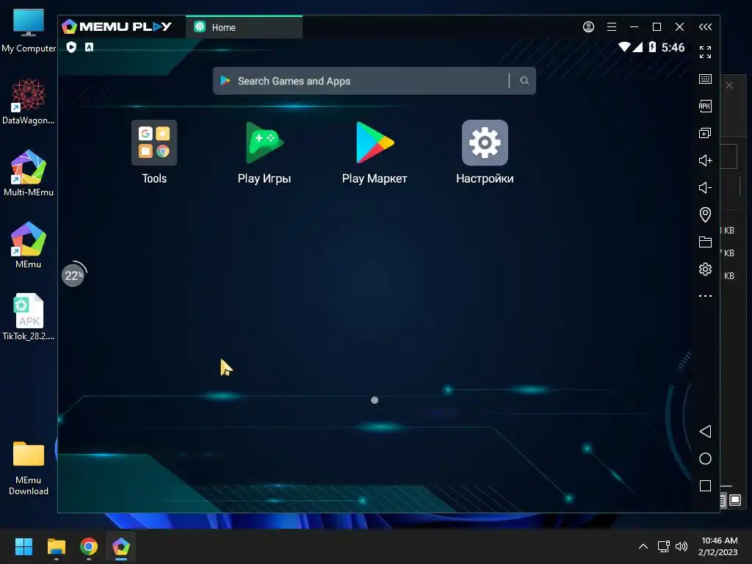This screenshot has height=564, width=752.
Task: Tap Android Back triangle button
Action: [x=705, y=431]
